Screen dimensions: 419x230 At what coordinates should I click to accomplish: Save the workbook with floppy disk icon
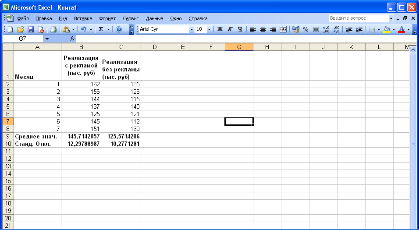click(x=31, y=29)
